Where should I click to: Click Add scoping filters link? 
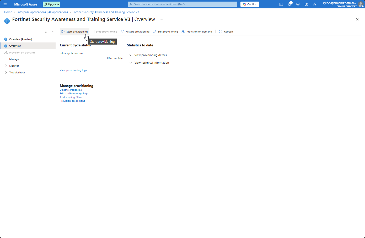pos(71,97)
